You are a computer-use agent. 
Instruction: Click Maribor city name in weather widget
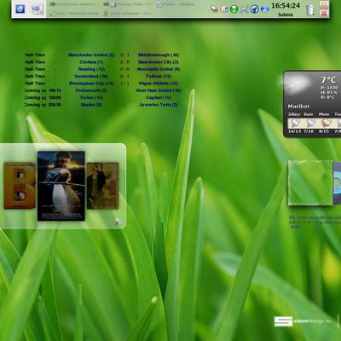point(298,106)
